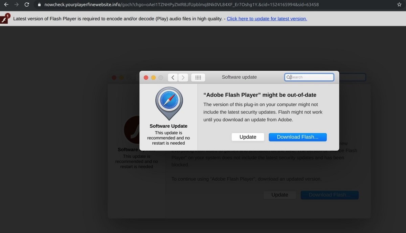Screen dimensions: 406x233
Task: Click the white Update button in the dialog
Action: pyautogui.click(x=248, y=137)
